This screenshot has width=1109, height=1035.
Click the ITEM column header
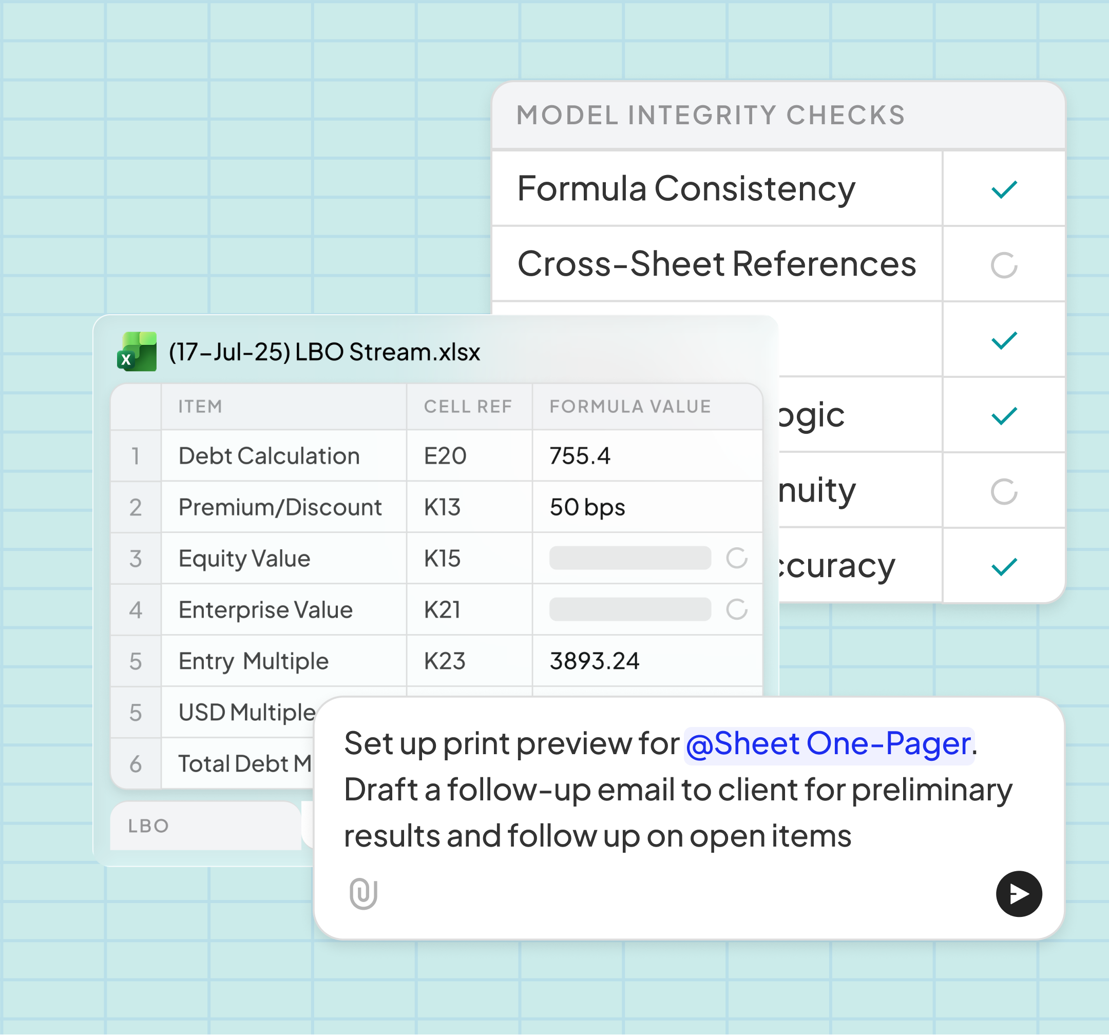click(200, 406)
